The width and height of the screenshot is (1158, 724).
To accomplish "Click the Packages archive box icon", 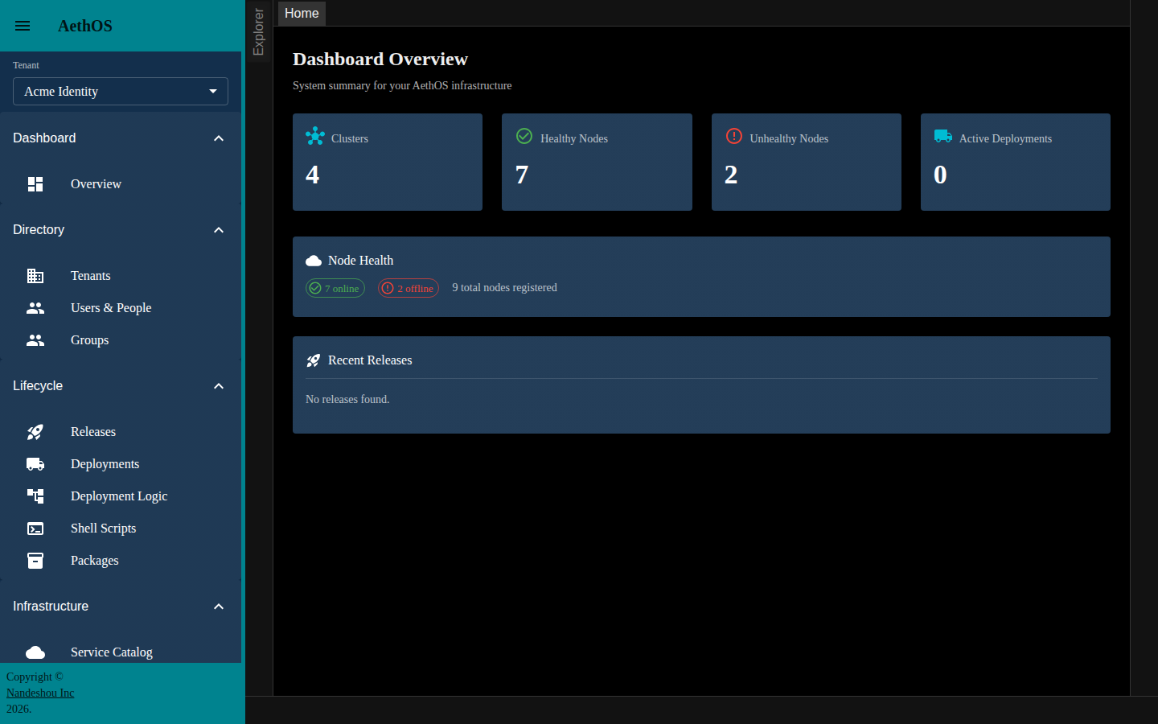I will coord(35,561).
